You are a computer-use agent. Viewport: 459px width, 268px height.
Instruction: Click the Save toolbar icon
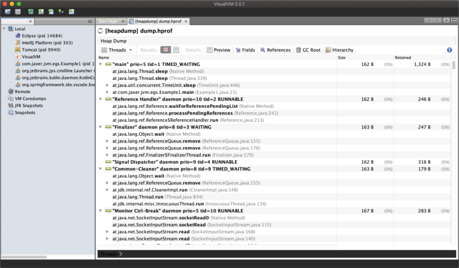click(18, 12)
